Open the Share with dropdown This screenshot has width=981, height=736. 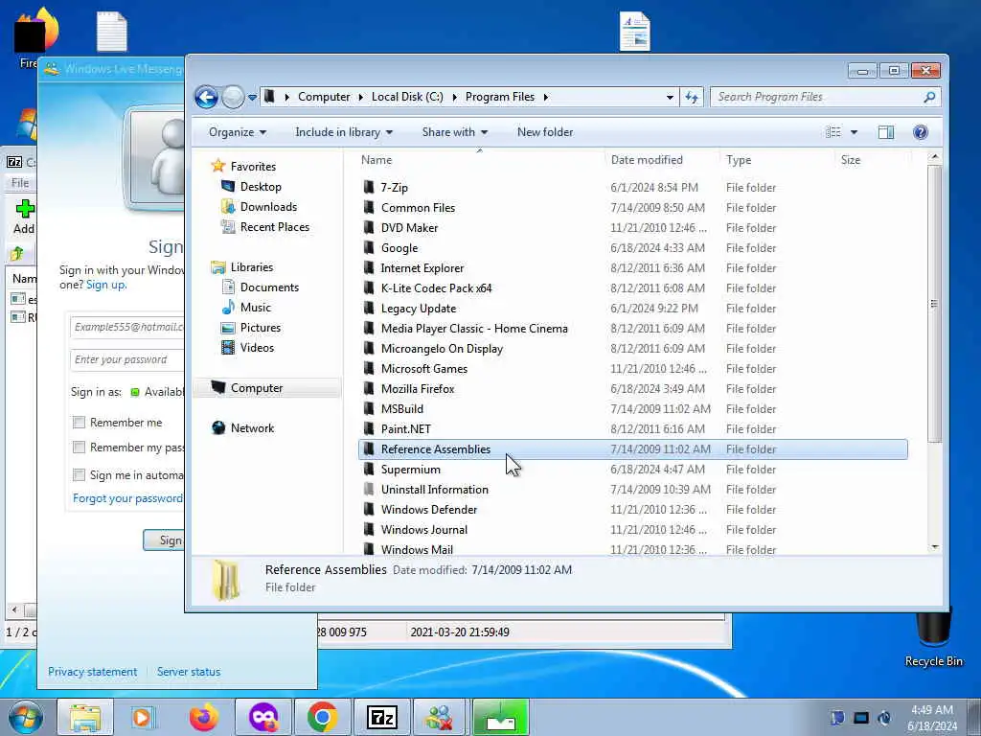click(x=454, y=132)
